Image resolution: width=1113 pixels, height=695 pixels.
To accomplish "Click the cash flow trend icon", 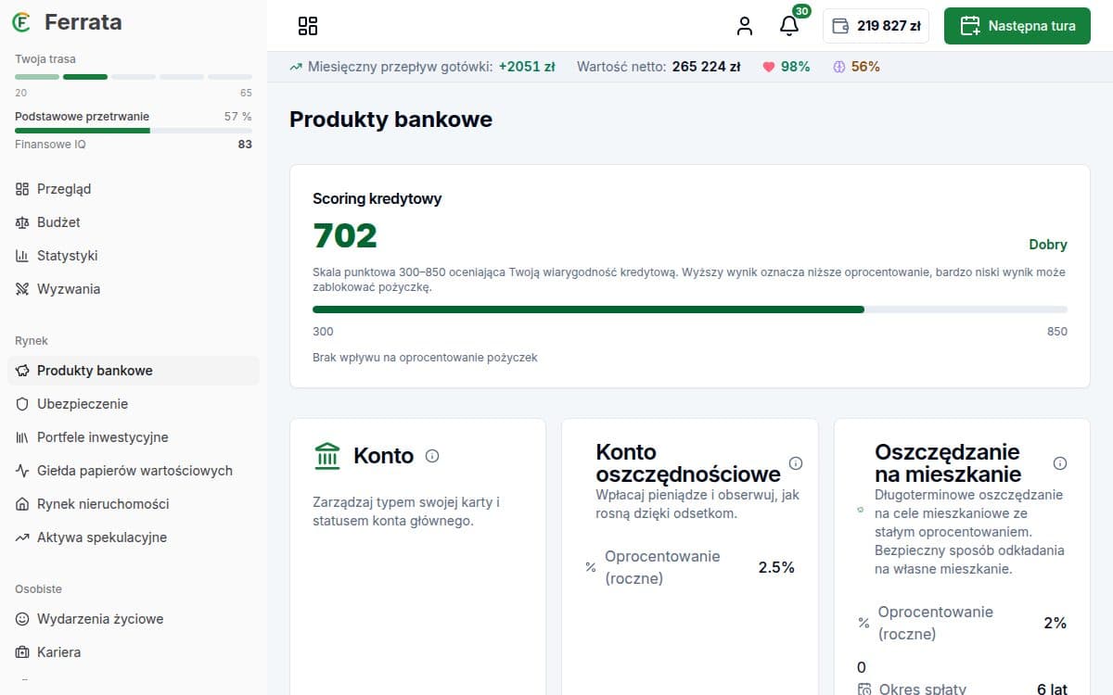I will coord(296,67).
